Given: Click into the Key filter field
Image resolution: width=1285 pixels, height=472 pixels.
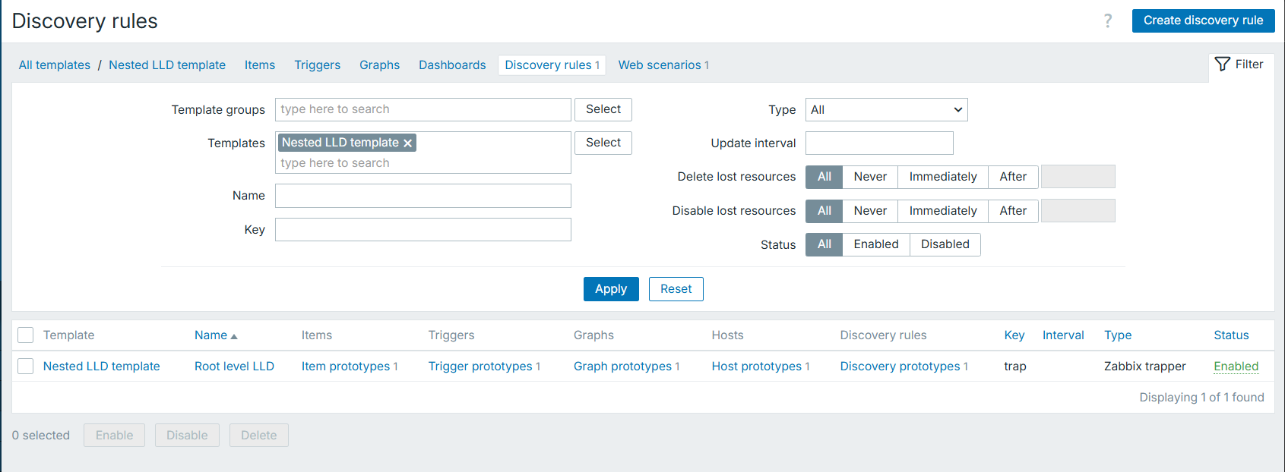Looking at the screenshot, I should [423, 230].
